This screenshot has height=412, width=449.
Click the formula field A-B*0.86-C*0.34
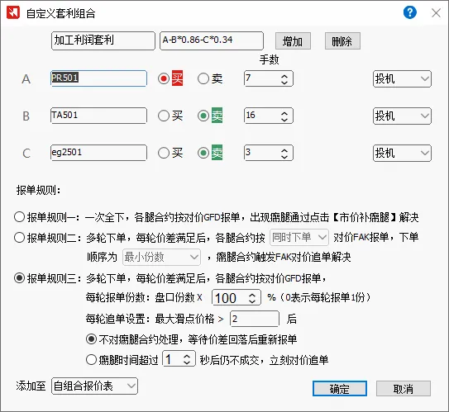tap(212, 41)
